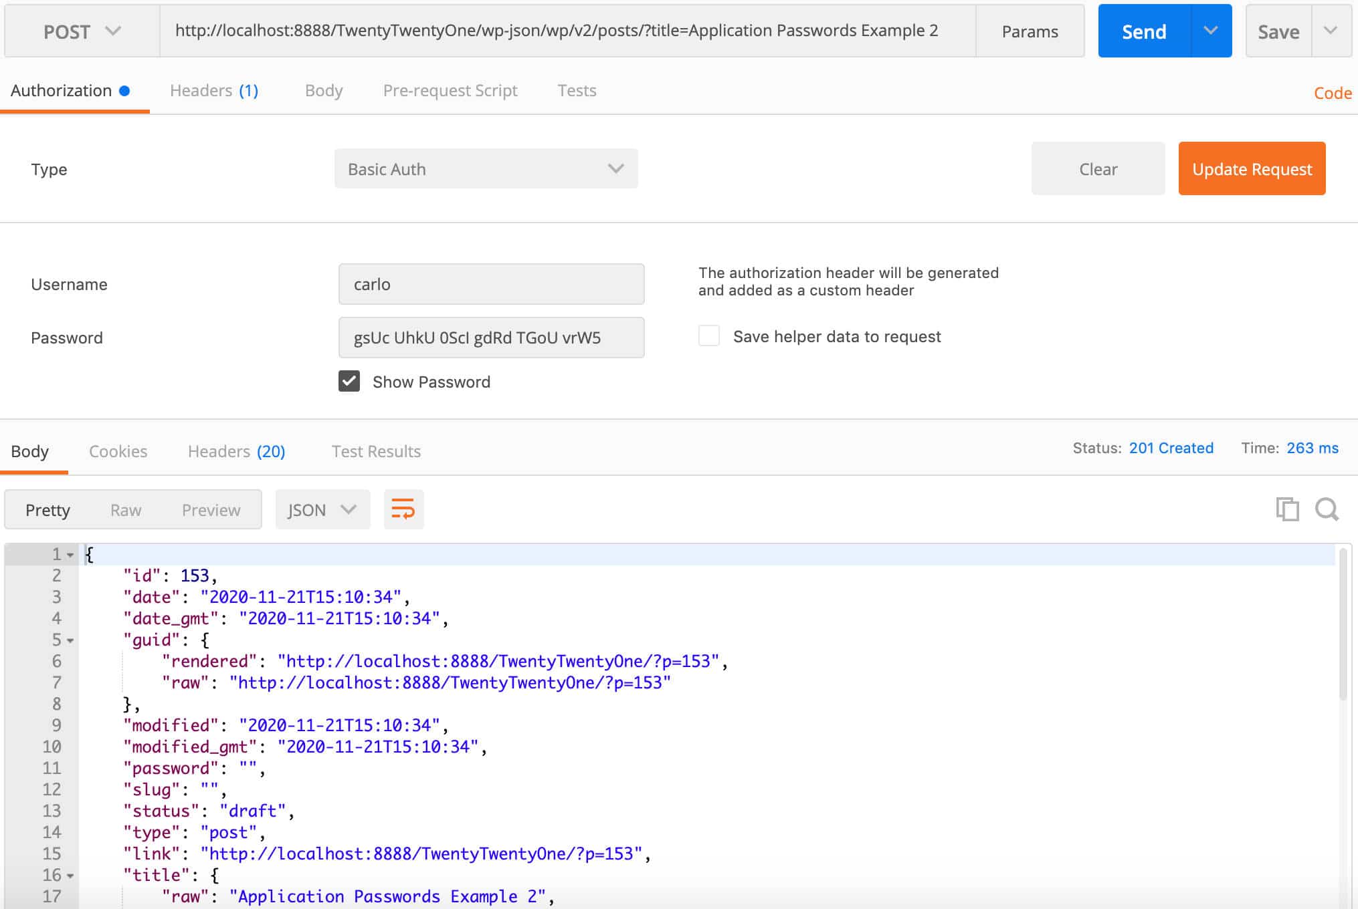The width and height of the screenshot is (1358, 909).
Task: Open the Headers (20) response tab
Action: click(235, 451)
